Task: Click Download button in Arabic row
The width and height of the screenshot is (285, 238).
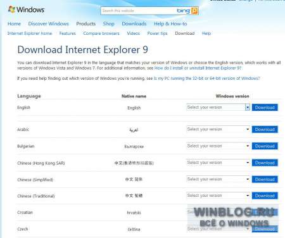Action: pyautogui.click(x=265, y=129)
